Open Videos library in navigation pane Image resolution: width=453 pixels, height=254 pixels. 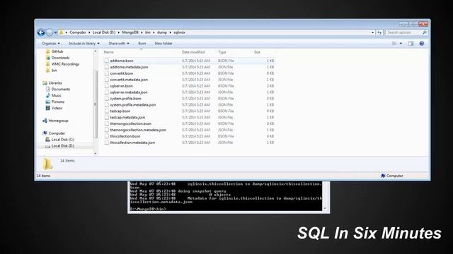(x=57, y=108)
